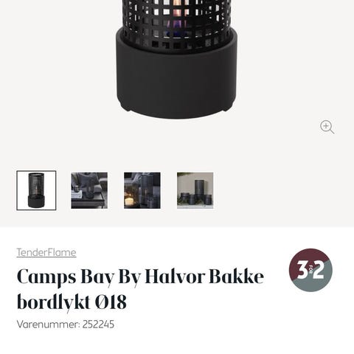Image resolution: width=354 pixels, height=354 pixels.
Task: Click the black round base of lantern
Action: click(177, 74)
